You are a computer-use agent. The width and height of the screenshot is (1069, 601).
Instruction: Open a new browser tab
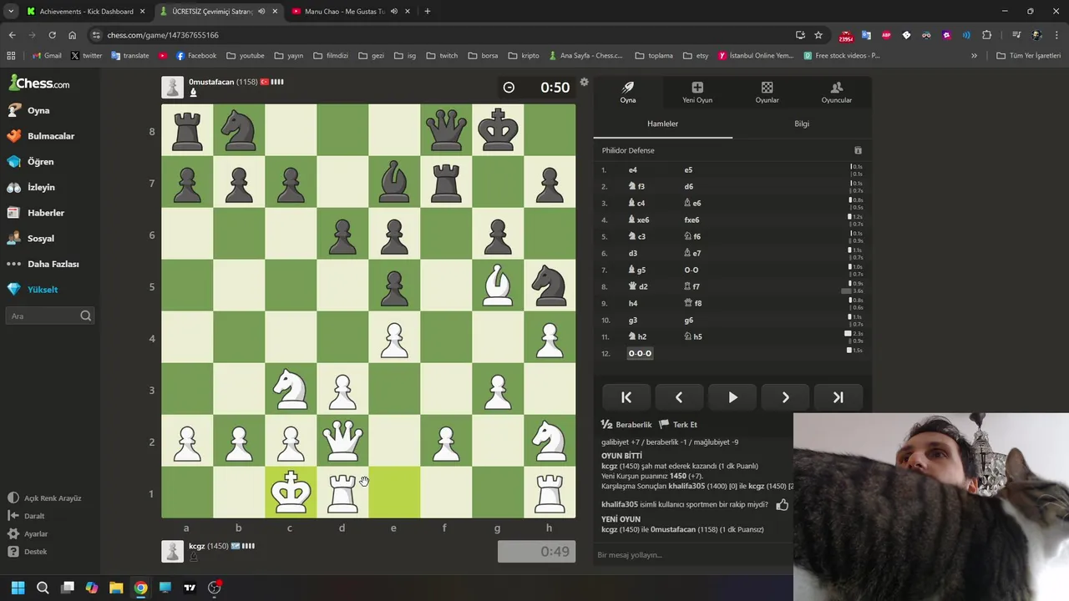(428, 12)
